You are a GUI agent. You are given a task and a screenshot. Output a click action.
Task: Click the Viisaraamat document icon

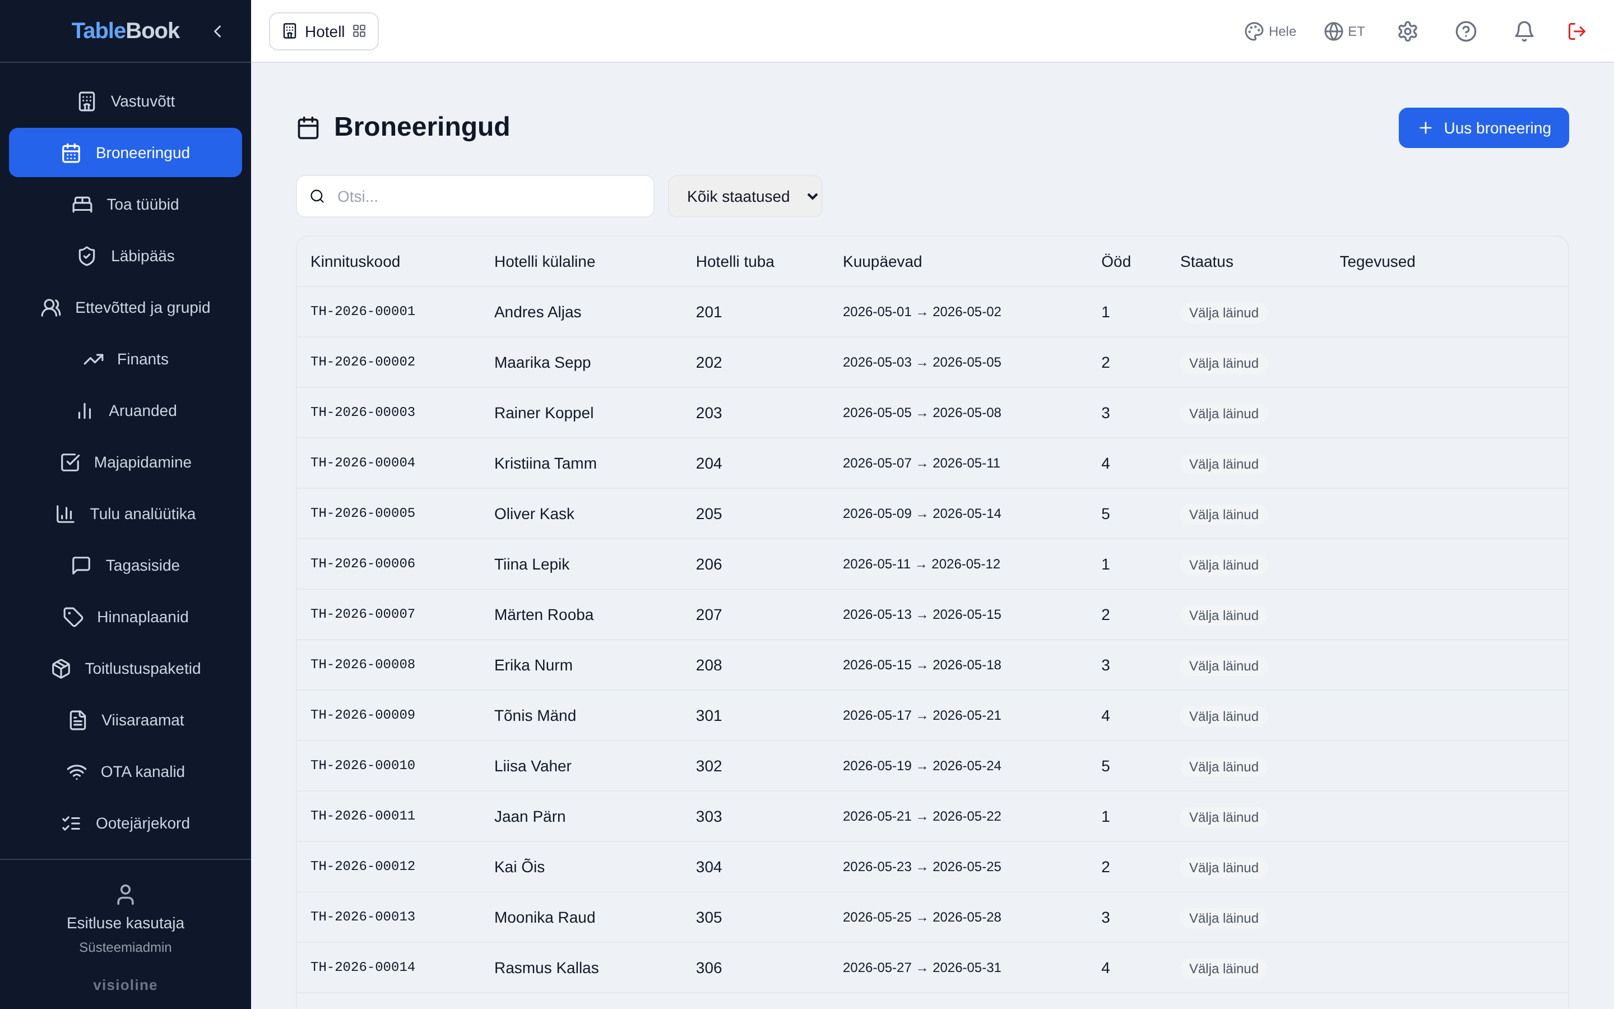(78, 720)
